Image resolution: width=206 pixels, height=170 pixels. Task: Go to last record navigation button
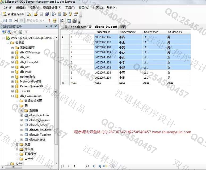point(100,166)
